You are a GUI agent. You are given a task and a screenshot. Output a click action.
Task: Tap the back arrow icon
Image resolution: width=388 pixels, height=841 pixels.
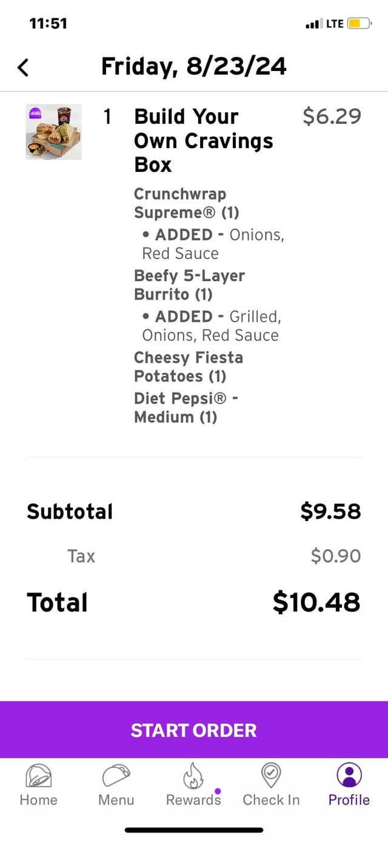coord(23,67)
